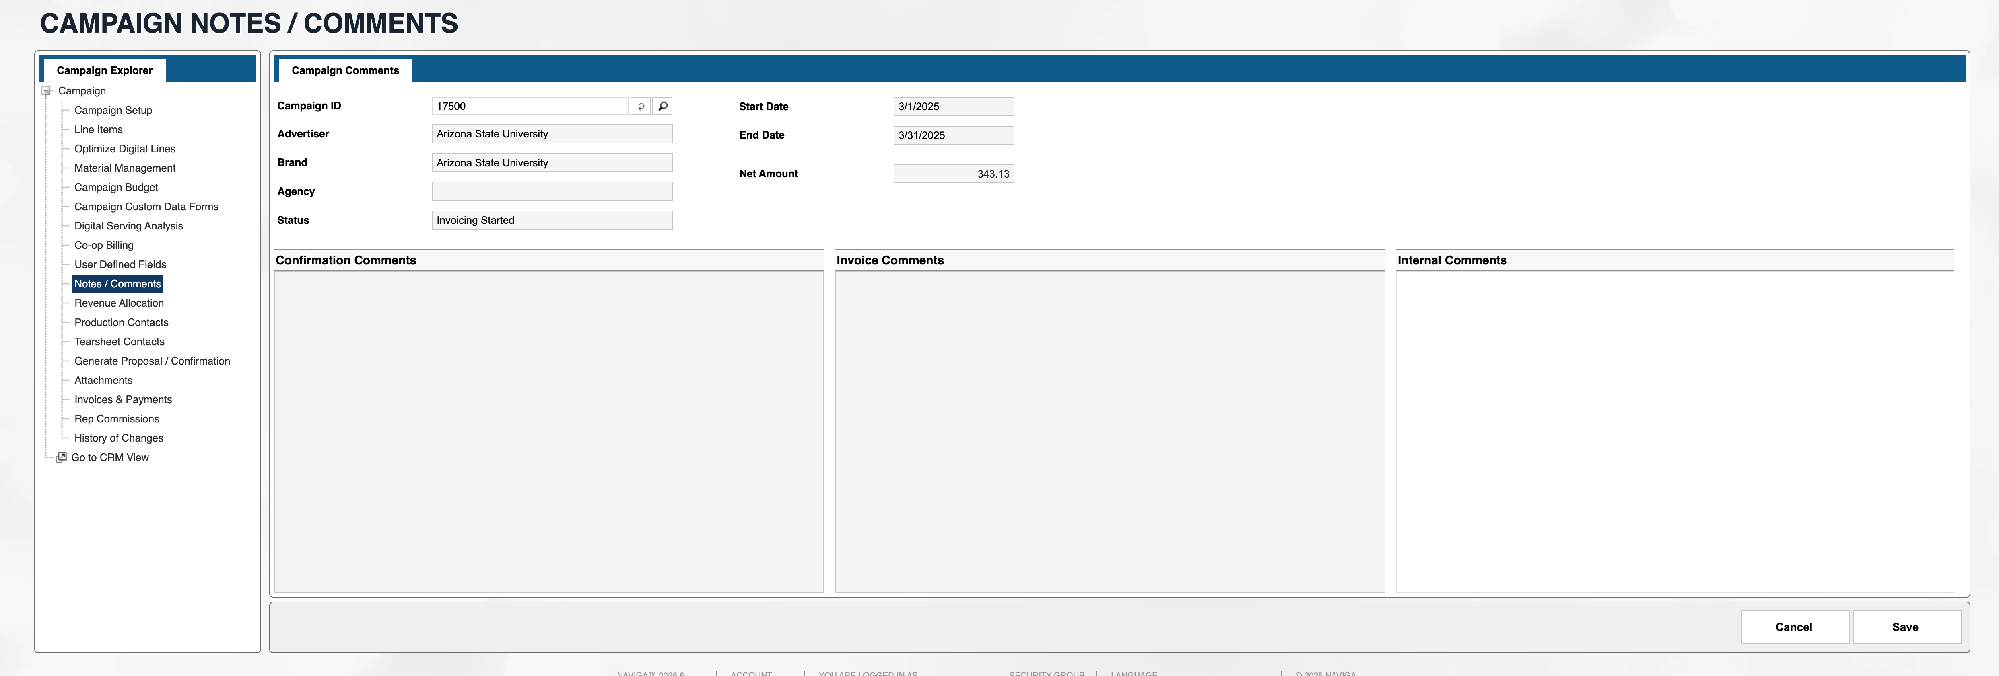
Task: Go to Invoices & Payments
Action: [124, 399]
